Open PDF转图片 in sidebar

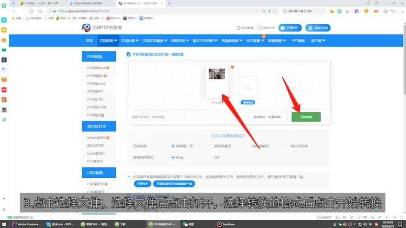coord(97,76)
